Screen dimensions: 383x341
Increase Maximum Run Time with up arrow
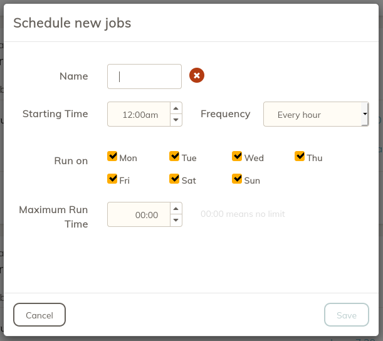(176, 209)
